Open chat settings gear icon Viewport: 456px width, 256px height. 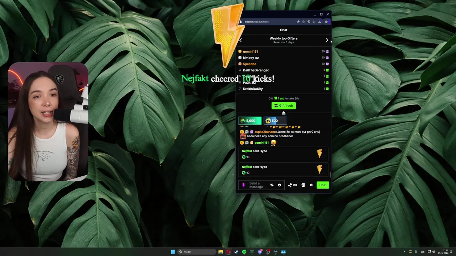[311, 185]
